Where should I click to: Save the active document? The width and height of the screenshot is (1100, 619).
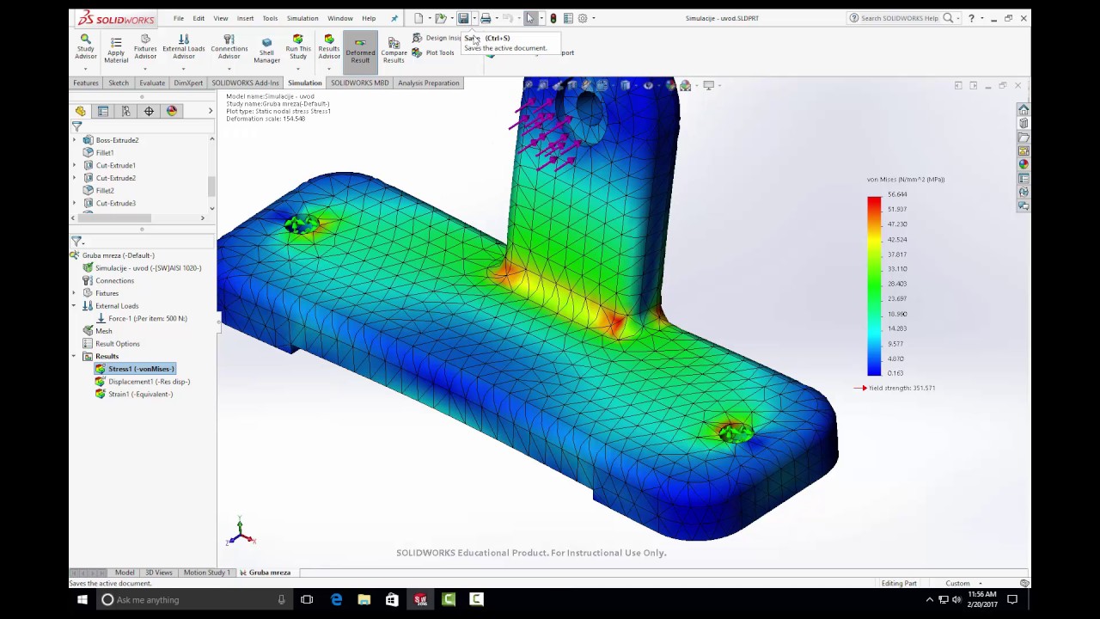[463, 18]
